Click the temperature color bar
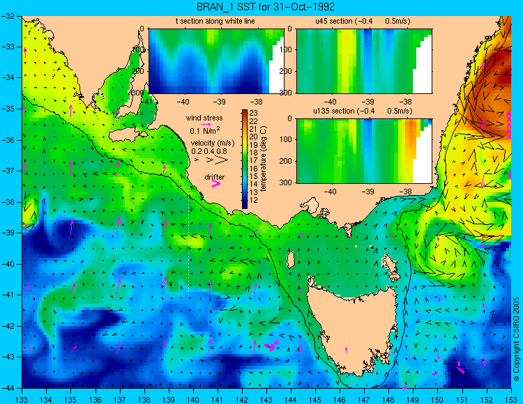 (x=245, y=159)
